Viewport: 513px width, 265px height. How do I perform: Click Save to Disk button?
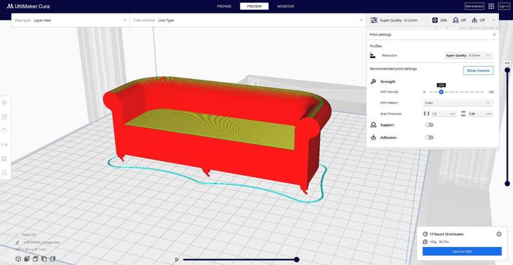point(462,252)
